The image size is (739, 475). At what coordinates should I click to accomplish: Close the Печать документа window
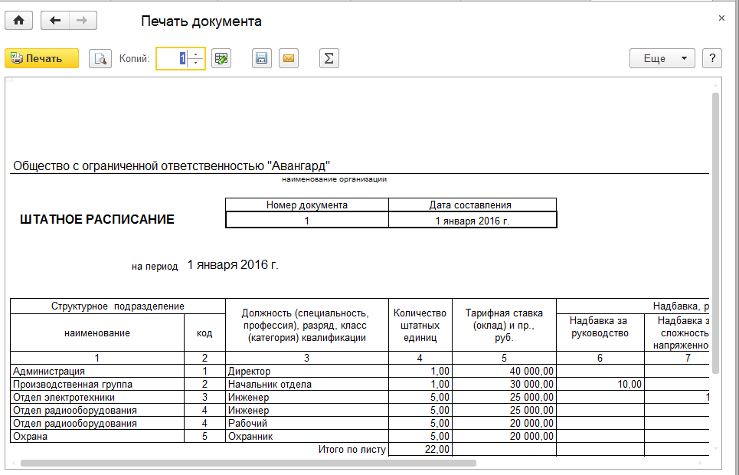click(x=721, y=18)
